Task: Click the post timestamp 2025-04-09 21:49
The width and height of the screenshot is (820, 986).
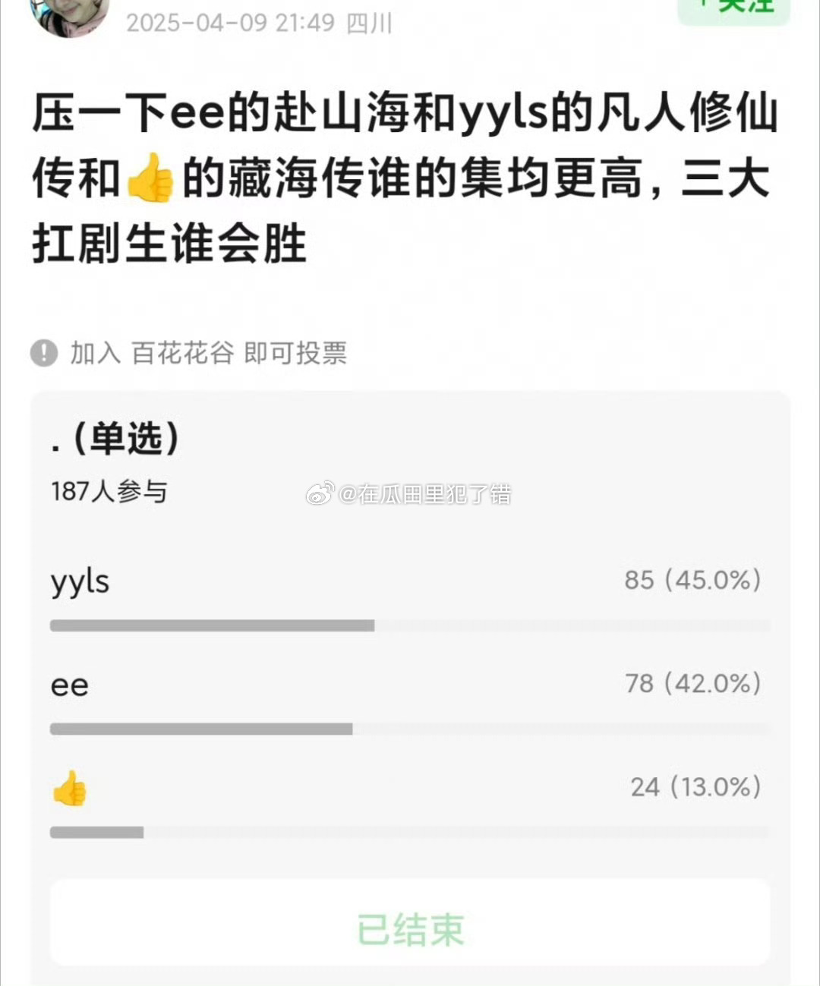Action: point(230,23)
